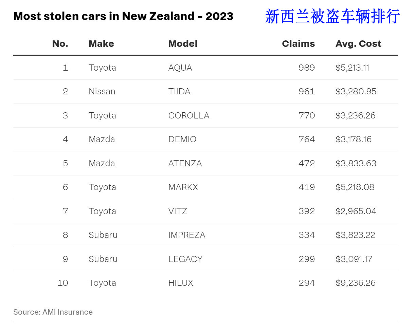Click the IMPREZA model cell

pyautogui.click(x=186, y=235)
